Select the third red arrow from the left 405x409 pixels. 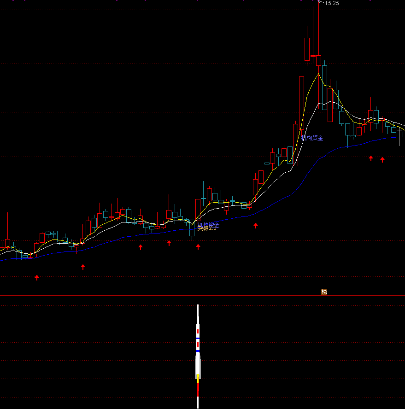tap(141, 247)
